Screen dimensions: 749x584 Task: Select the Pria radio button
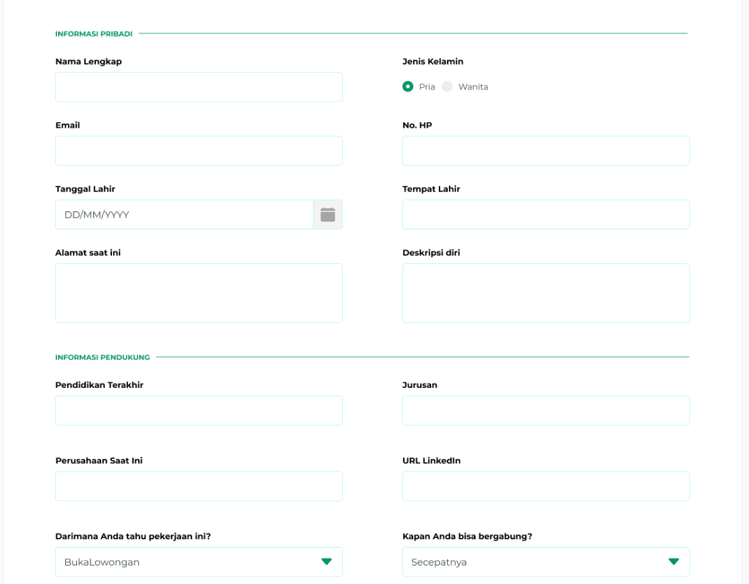point(407,86)
